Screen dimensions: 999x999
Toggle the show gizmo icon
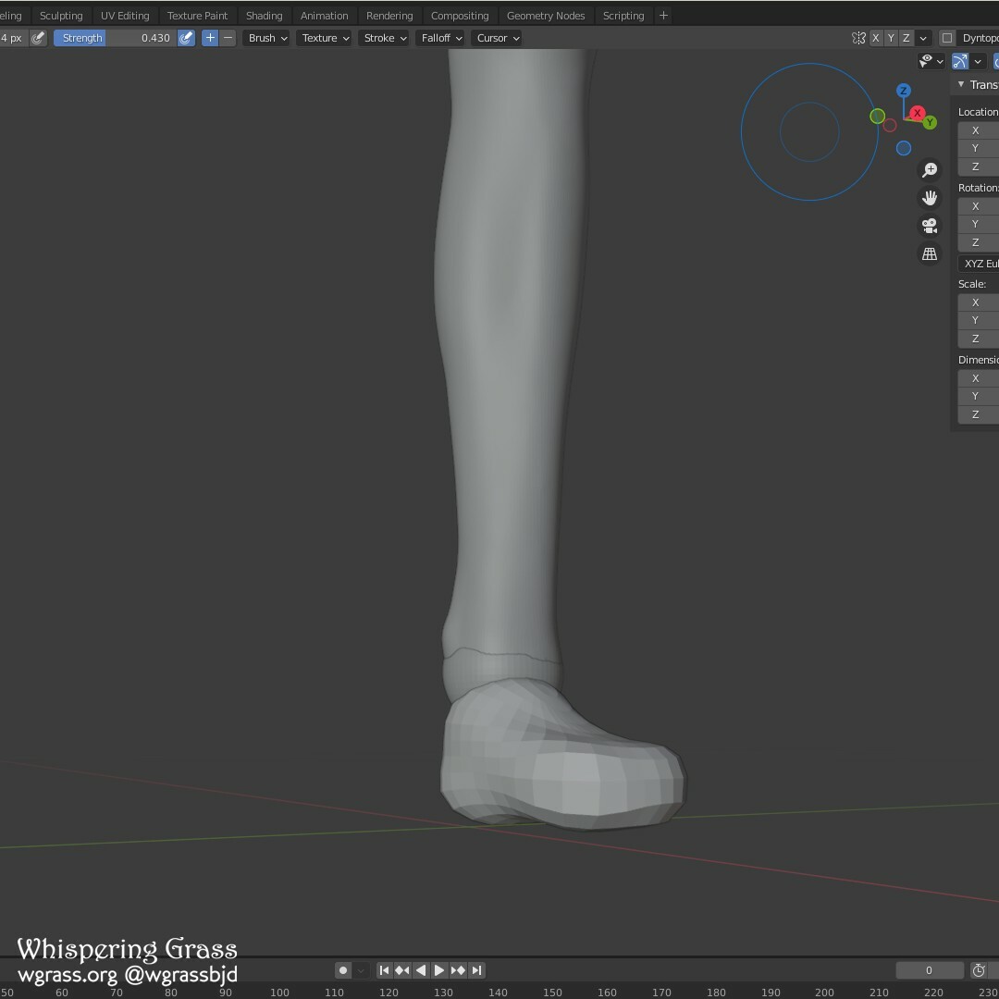[x=959, y=61]
